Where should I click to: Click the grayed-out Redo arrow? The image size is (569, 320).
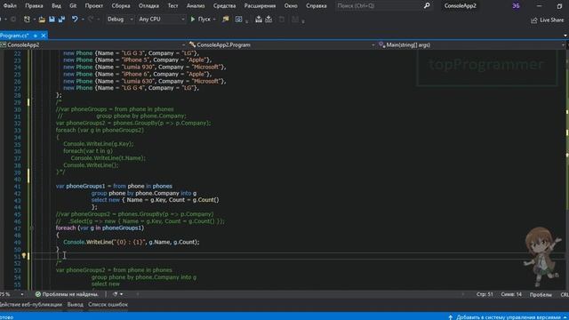[91, 20]
